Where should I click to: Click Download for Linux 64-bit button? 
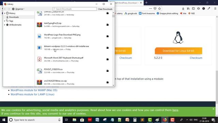pyautogui.click(x=178, y=51)
